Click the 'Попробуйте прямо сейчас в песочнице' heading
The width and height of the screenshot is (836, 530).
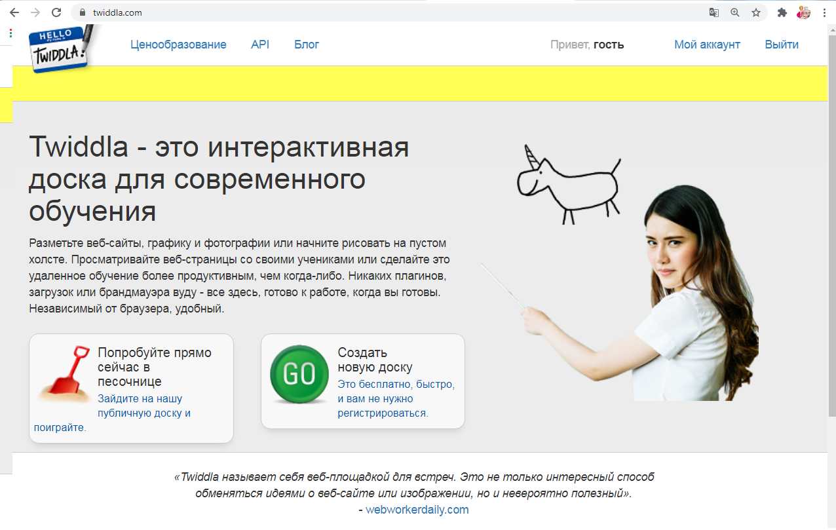click(155, 367)
